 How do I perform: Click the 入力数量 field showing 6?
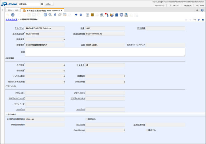pos(45,65)
